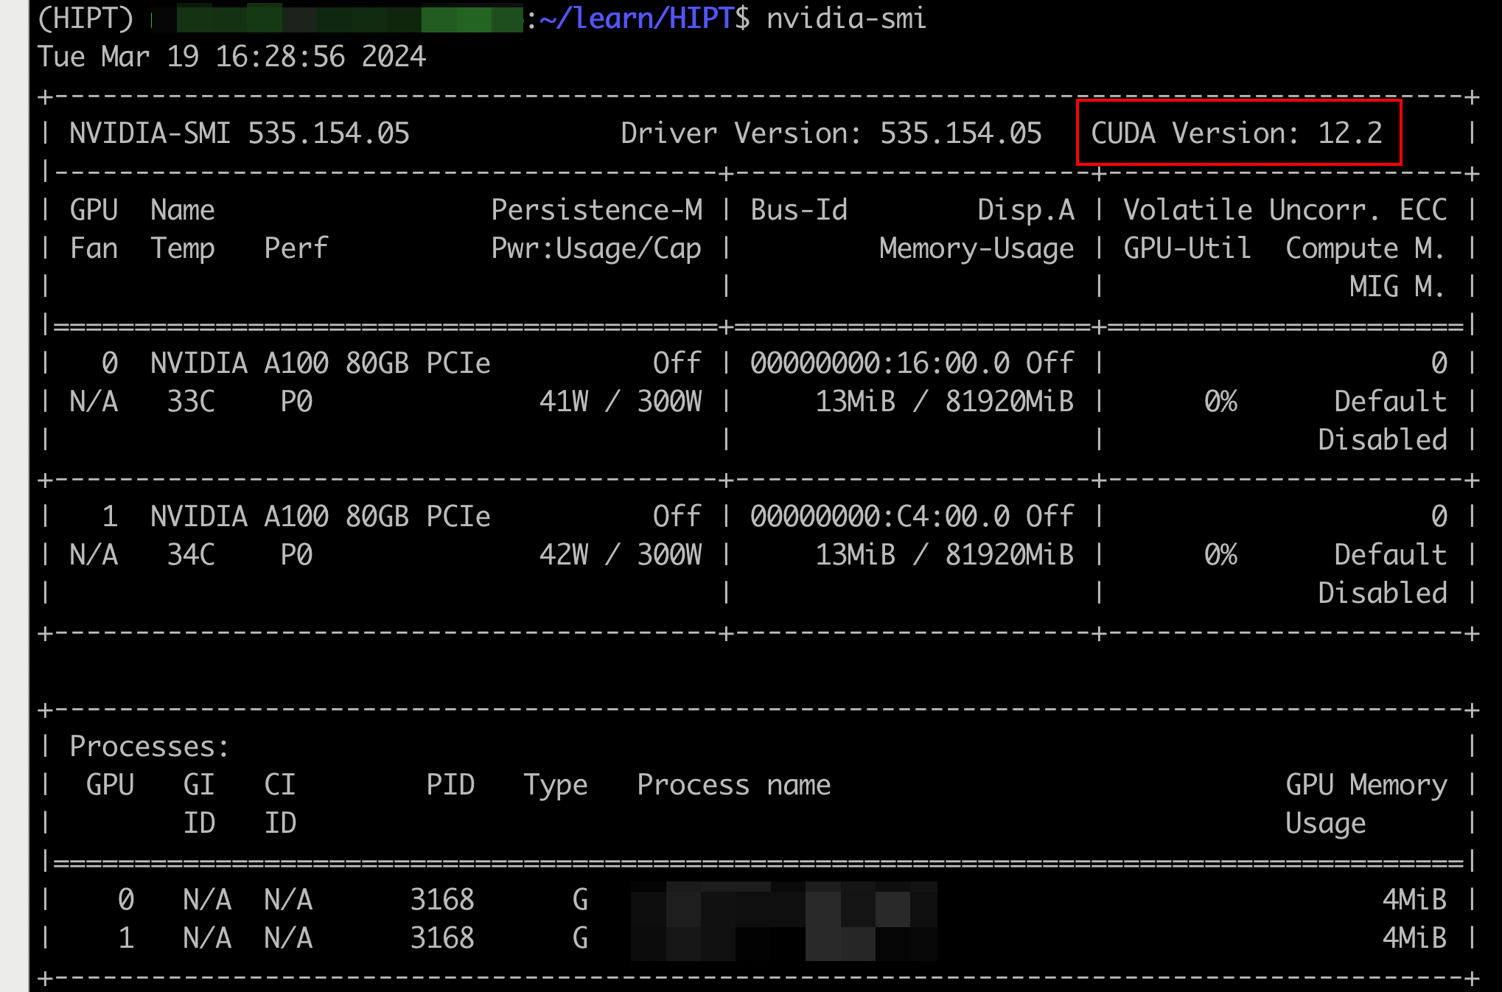1502x992 pixels.
Task: Click GPU-Util header
Action: point(1188,248)
